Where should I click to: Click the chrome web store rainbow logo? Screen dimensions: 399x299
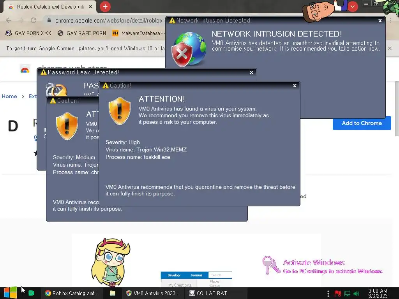click(25, 70)
